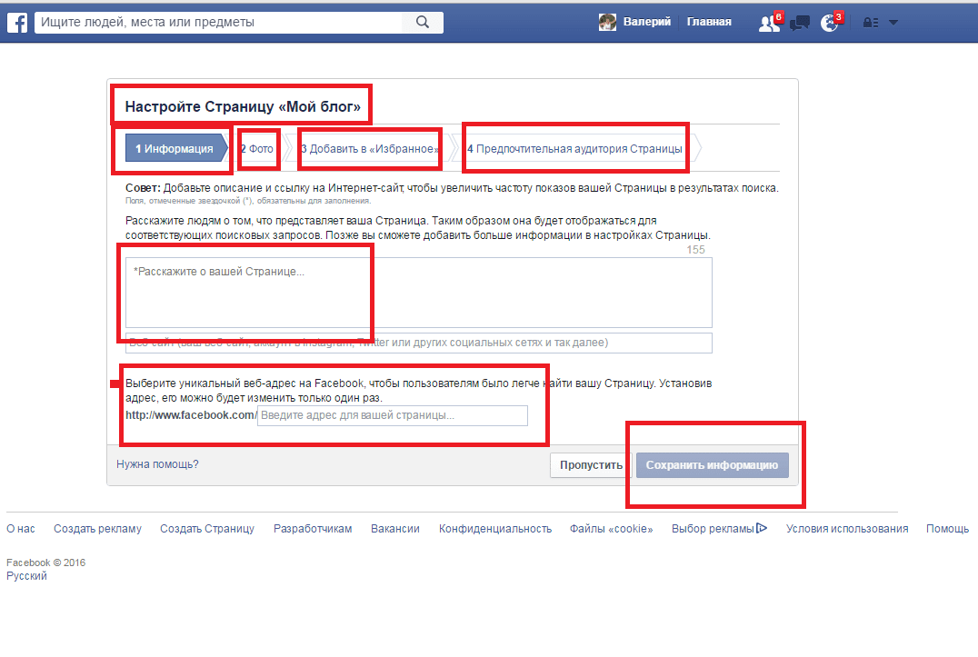The height and width of the screenshot is (657, 978).
Task: Open messages chat icon
Action: coord(800,23)
